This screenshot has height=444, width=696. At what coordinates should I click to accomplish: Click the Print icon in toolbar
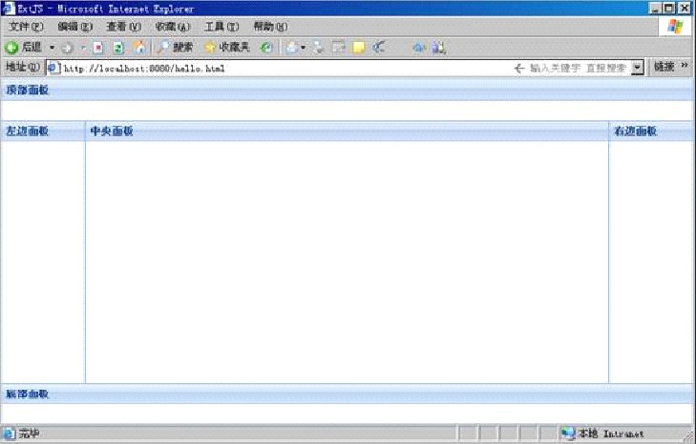coord(318,47)
